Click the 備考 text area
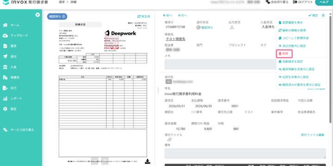Image resolution: width=333 pixels, height=166 pixels. pyautogui.click(x=245, y=153)
